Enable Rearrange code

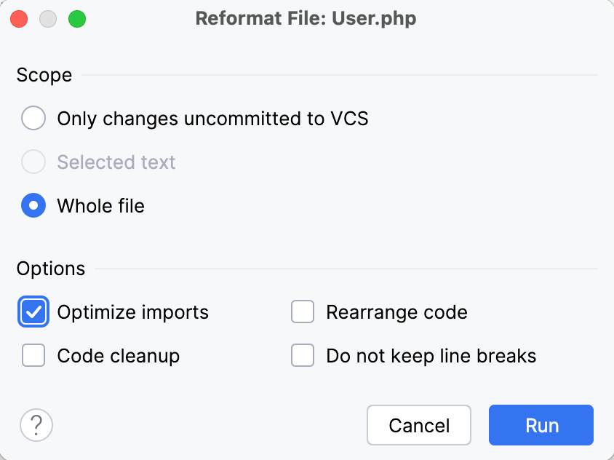point(303,312)
